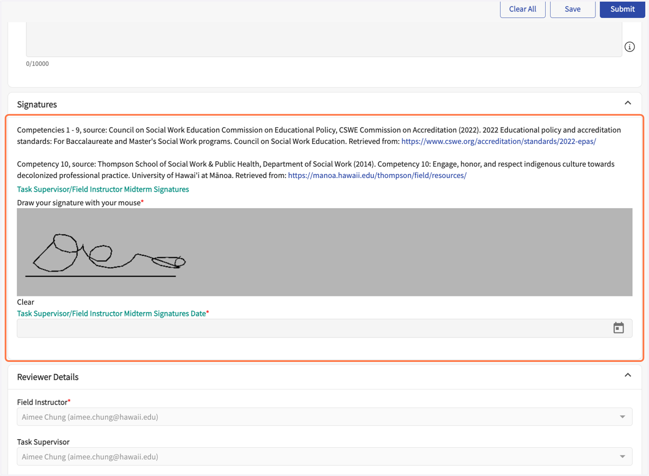Open the Field Instructor dropdown
Image resolution: width=649 pixels, height=476 pixels.
click(x=325, y=417)
